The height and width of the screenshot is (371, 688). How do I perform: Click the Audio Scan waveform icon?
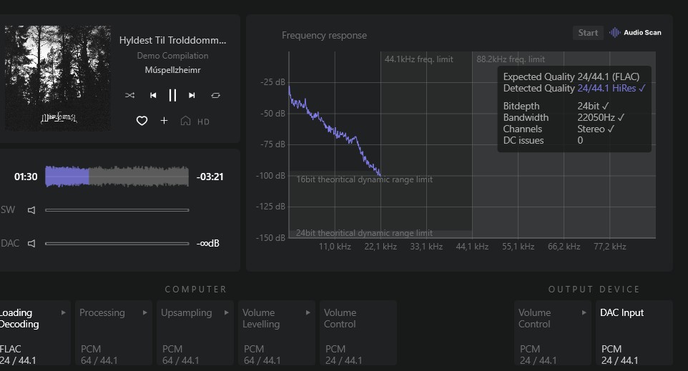point(615,32)
